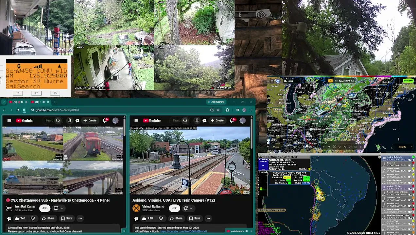Screen dimensions: 416x235
Task: Play radar animation loop
Action: point(324,147)
